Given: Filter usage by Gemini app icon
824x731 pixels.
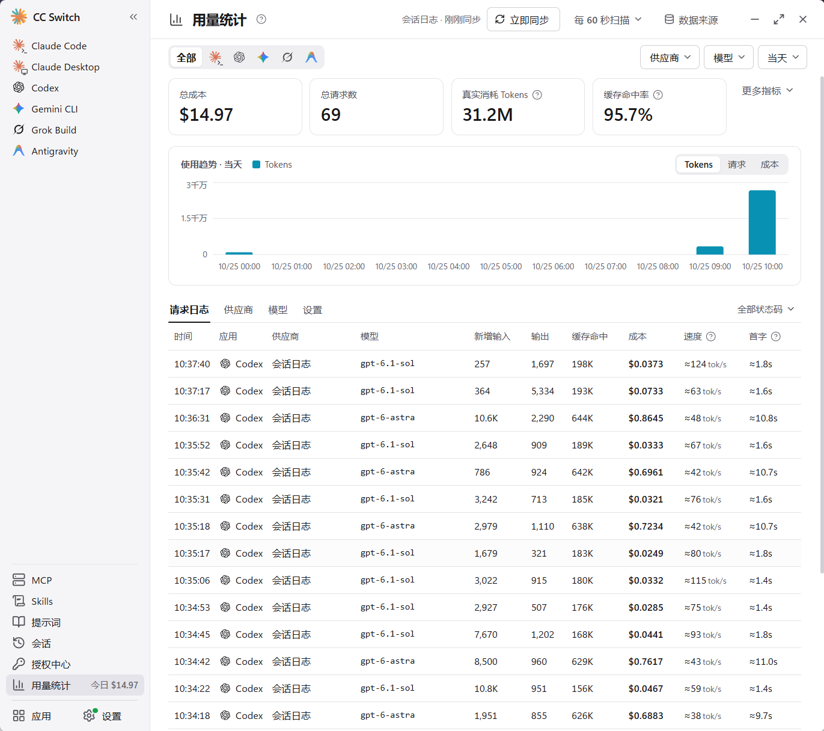Looking at the screenshot, I should point(263,57).
